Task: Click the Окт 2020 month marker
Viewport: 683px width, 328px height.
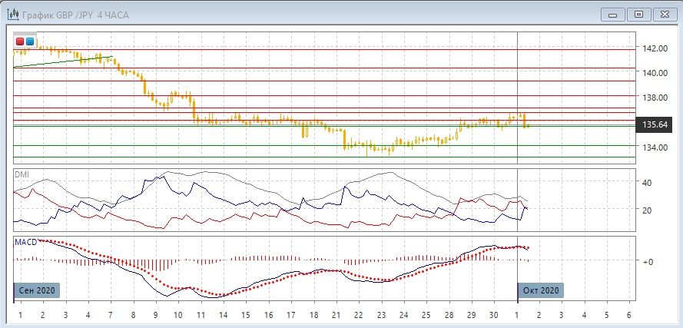Action: pos(540,290)
